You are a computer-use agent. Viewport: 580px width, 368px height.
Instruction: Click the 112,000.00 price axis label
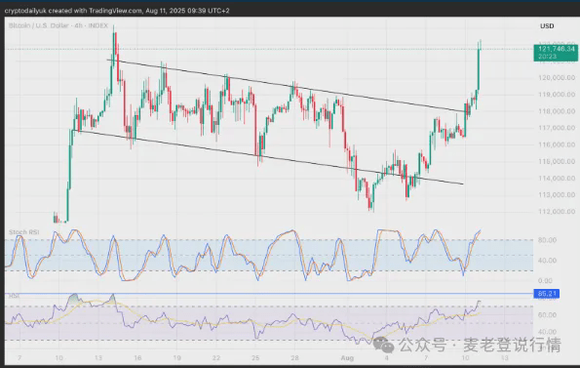point(557,212)
